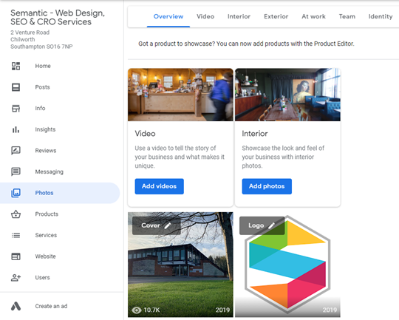Open the Team tab
Viewport: 399px width, 320px height.
(347, 16)
